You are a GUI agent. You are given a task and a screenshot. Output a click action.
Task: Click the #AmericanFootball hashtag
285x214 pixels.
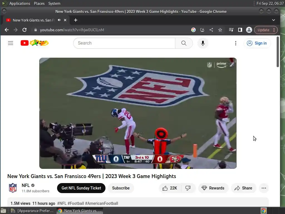[101, 203]
